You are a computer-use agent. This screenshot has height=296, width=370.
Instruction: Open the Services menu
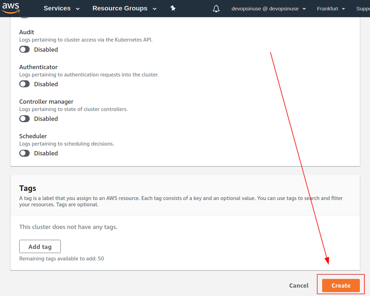(x=57, y=8)
